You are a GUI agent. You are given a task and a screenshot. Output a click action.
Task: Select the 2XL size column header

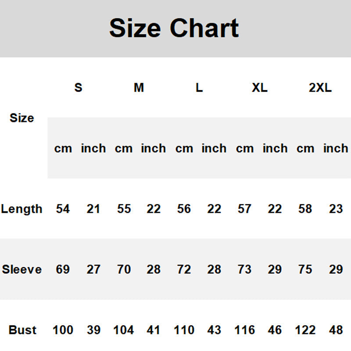click(320, 88)
